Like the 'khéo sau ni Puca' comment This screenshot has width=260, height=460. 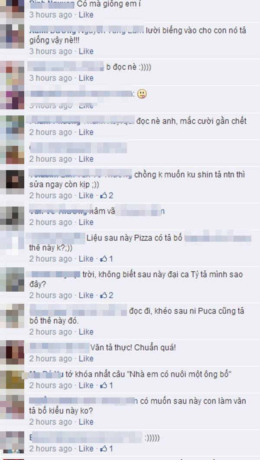86,332
